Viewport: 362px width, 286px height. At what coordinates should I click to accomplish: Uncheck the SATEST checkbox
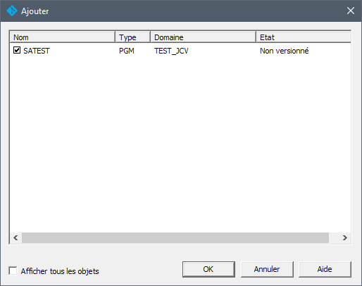(17, 50)
